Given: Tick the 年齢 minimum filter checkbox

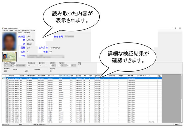Looking at the screenshot, I should [60, 66].
